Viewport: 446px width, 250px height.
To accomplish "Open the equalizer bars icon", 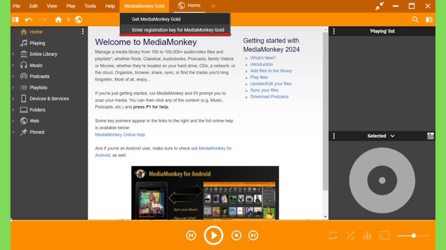I will (x=367, y=235).
